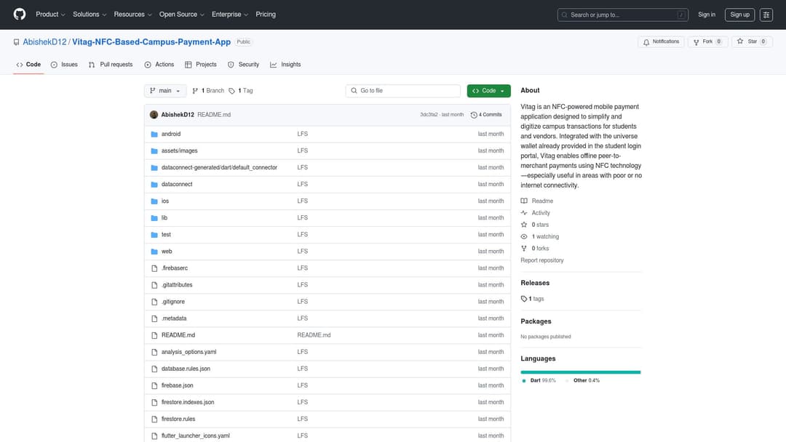Expand the Product menu
Screen dimensions: 786x442
click(50, 15)
